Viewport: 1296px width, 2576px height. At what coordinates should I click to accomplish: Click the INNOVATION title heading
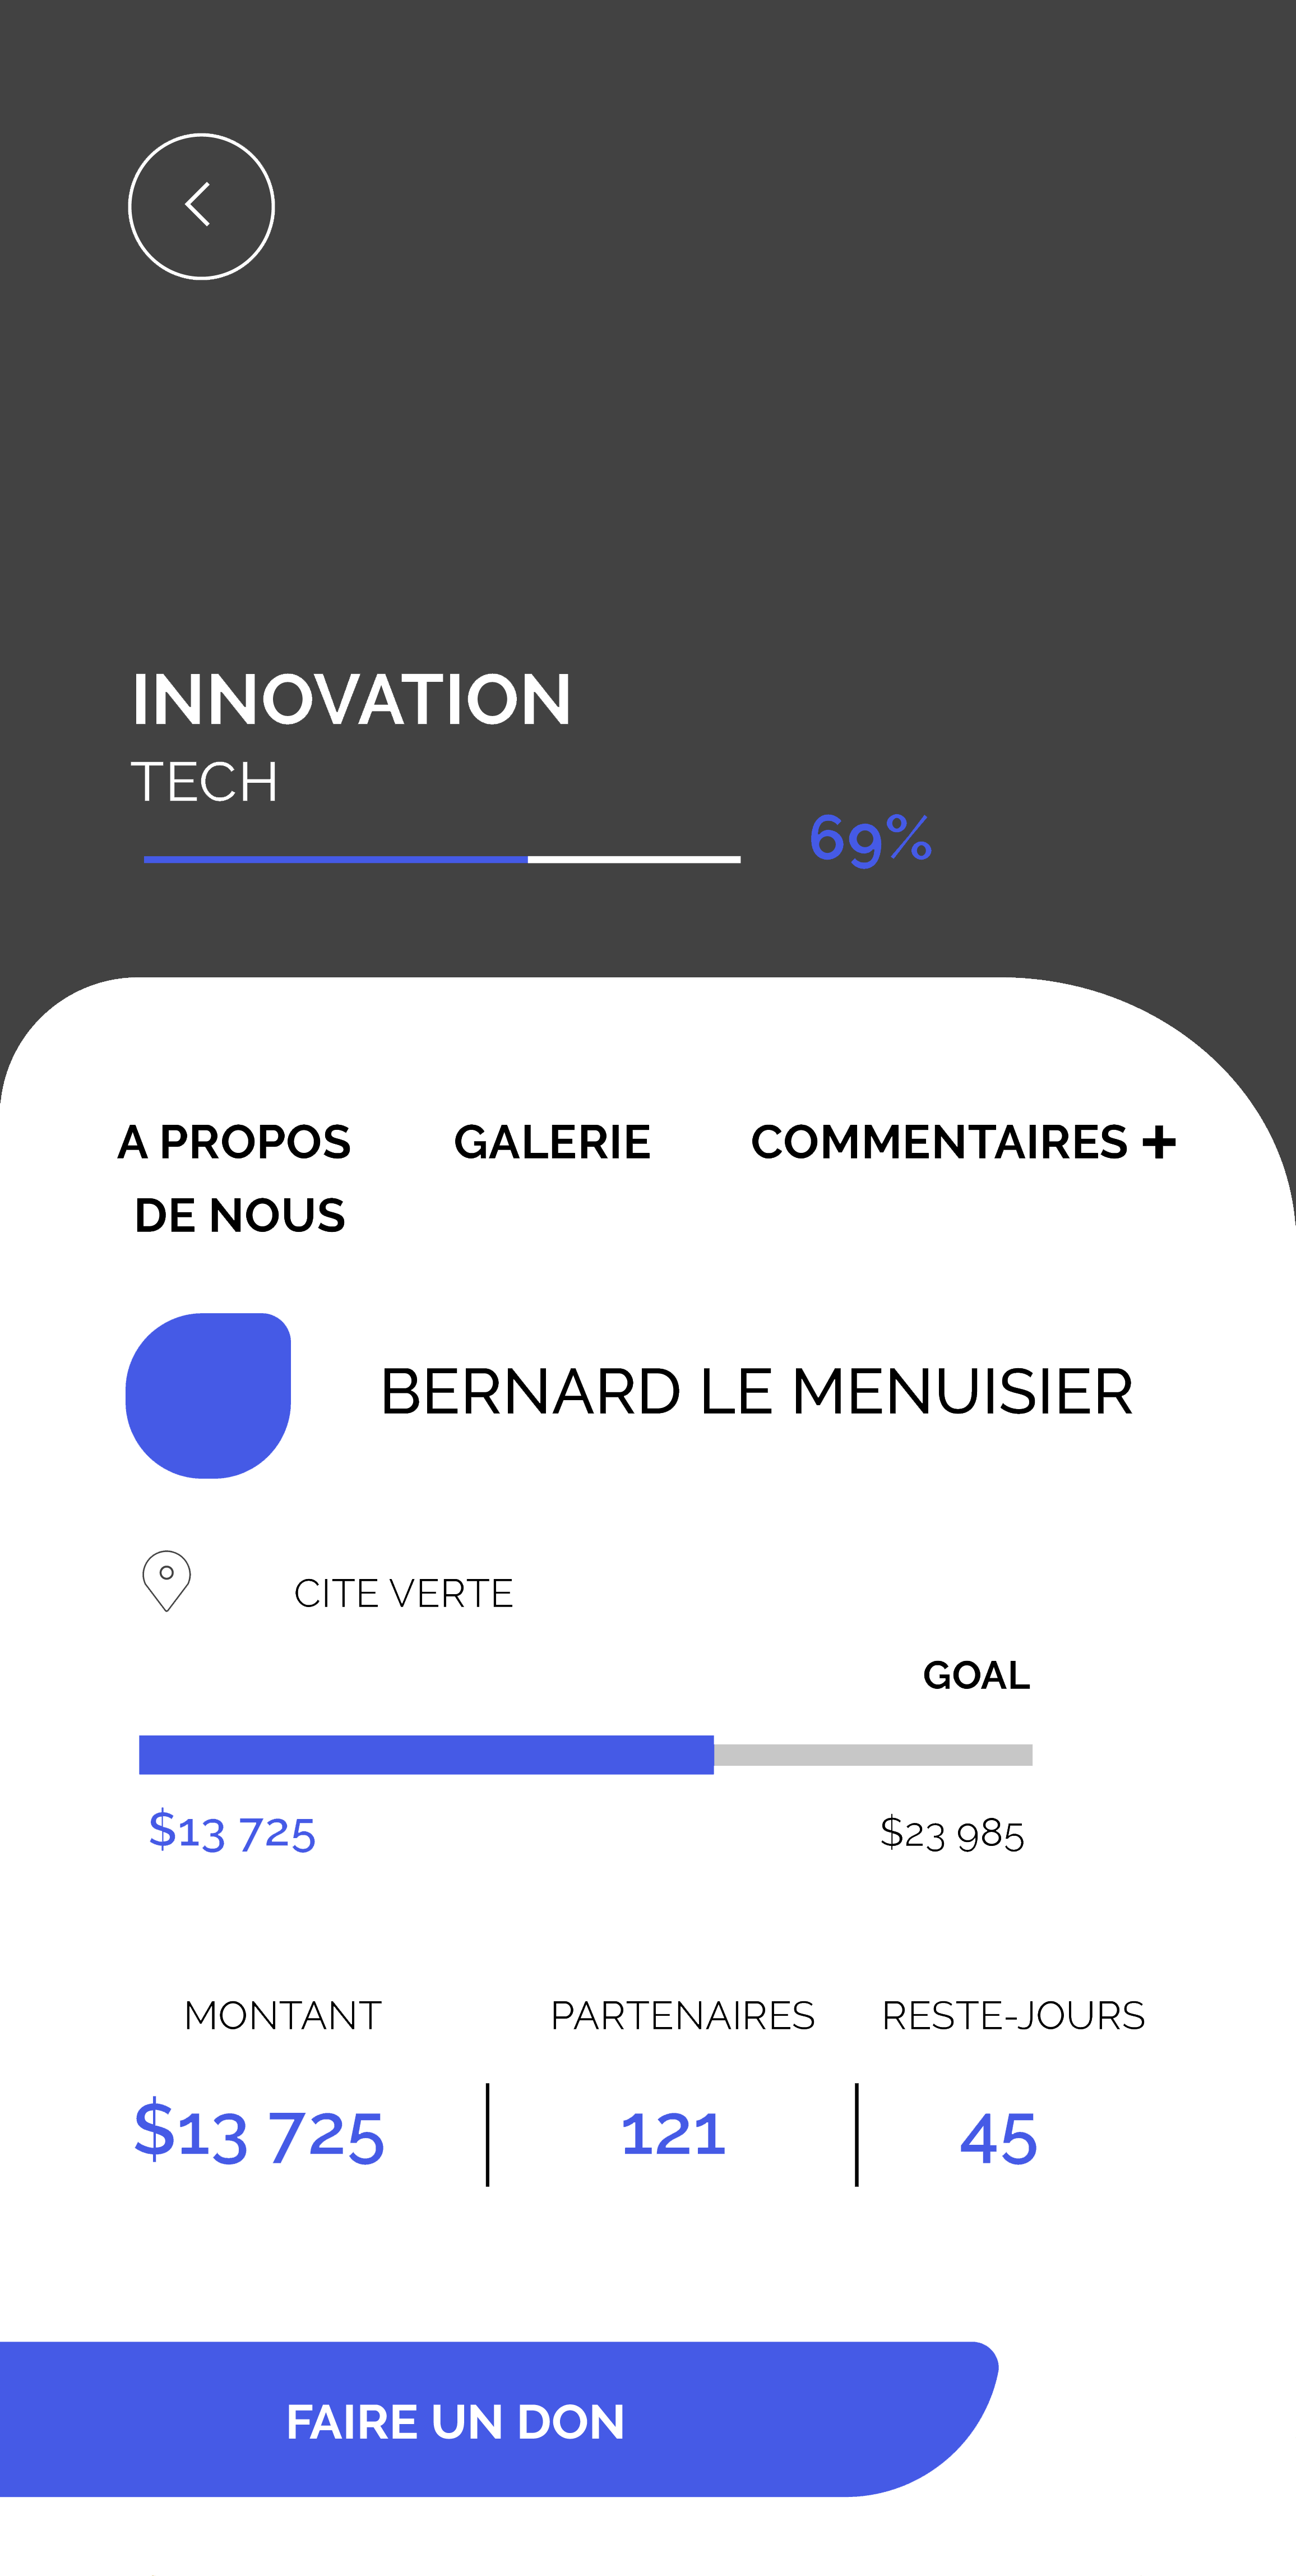coord(352,699)
